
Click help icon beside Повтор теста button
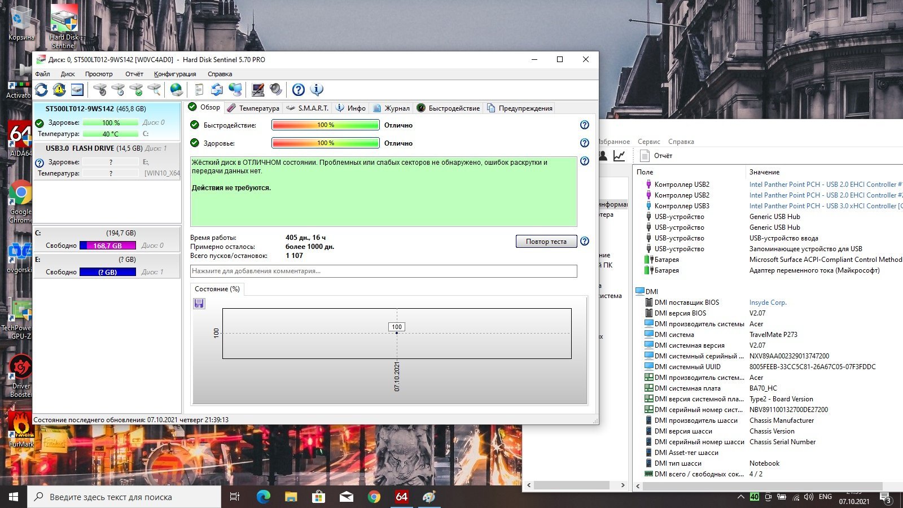coord(585,241)
